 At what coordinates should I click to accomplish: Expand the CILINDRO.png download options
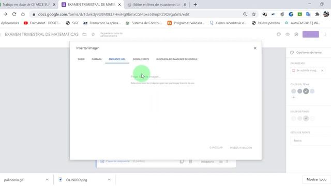tap(109, 180)
